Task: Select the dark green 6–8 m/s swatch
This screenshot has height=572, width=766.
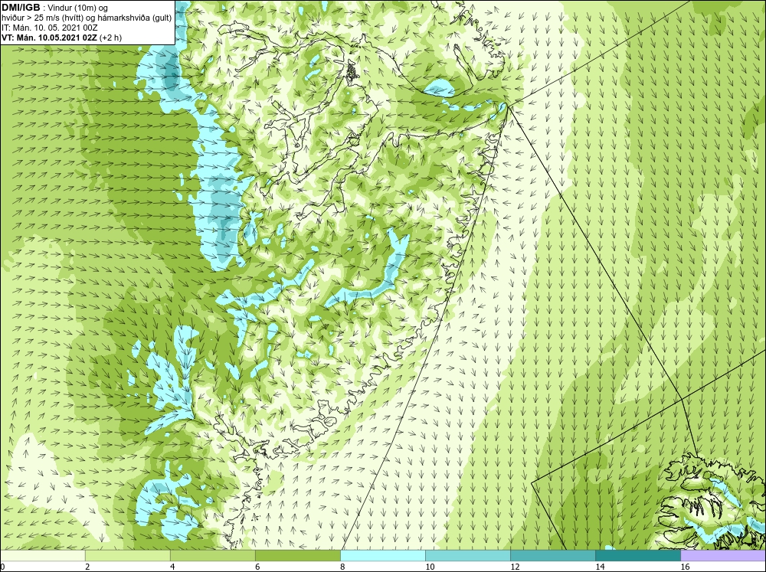Action: coord(297,555)
